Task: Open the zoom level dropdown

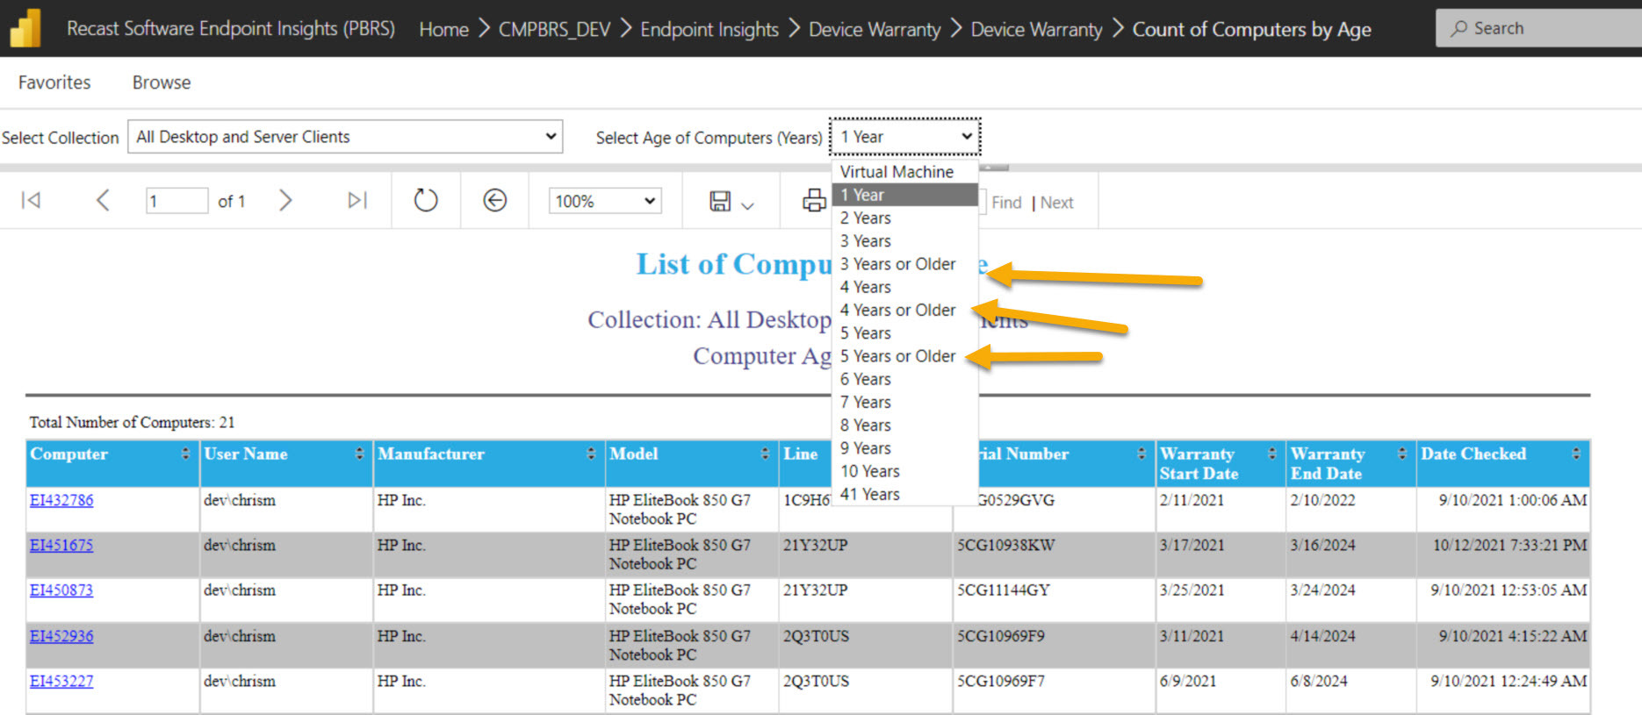Action: (x=604, y=201)
